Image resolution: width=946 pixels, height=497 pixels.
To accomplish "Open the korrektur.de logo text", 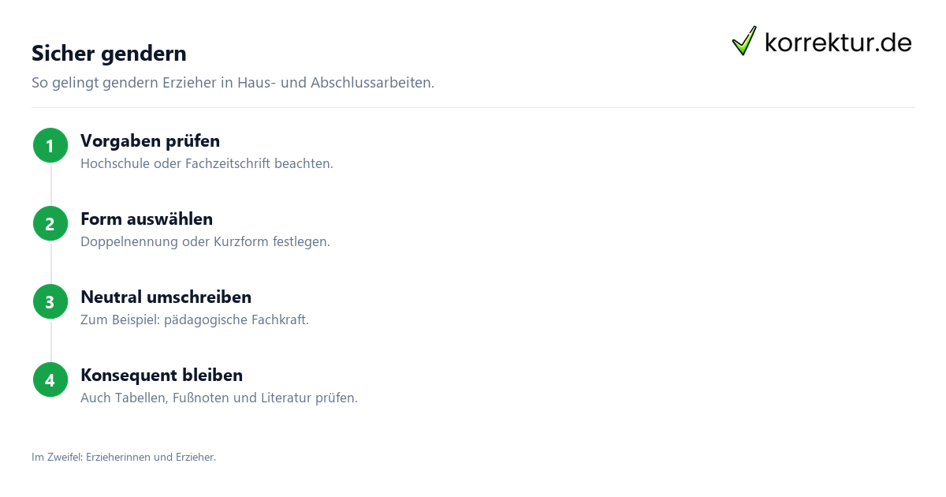I will coord(838,43).
